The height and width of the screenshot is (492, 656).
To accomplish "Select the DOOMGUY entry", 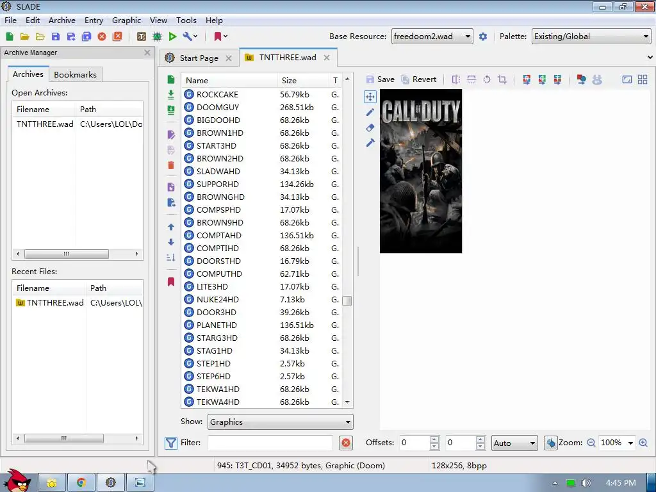I will pyautogui.click(x=262, y=107).
